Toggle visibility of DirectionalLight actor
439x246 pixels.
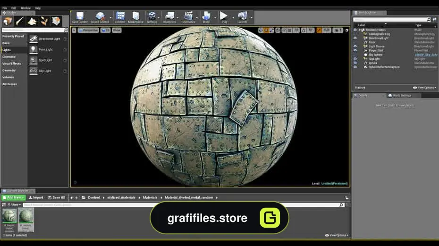pyautogui.click(x=355, y=38)
